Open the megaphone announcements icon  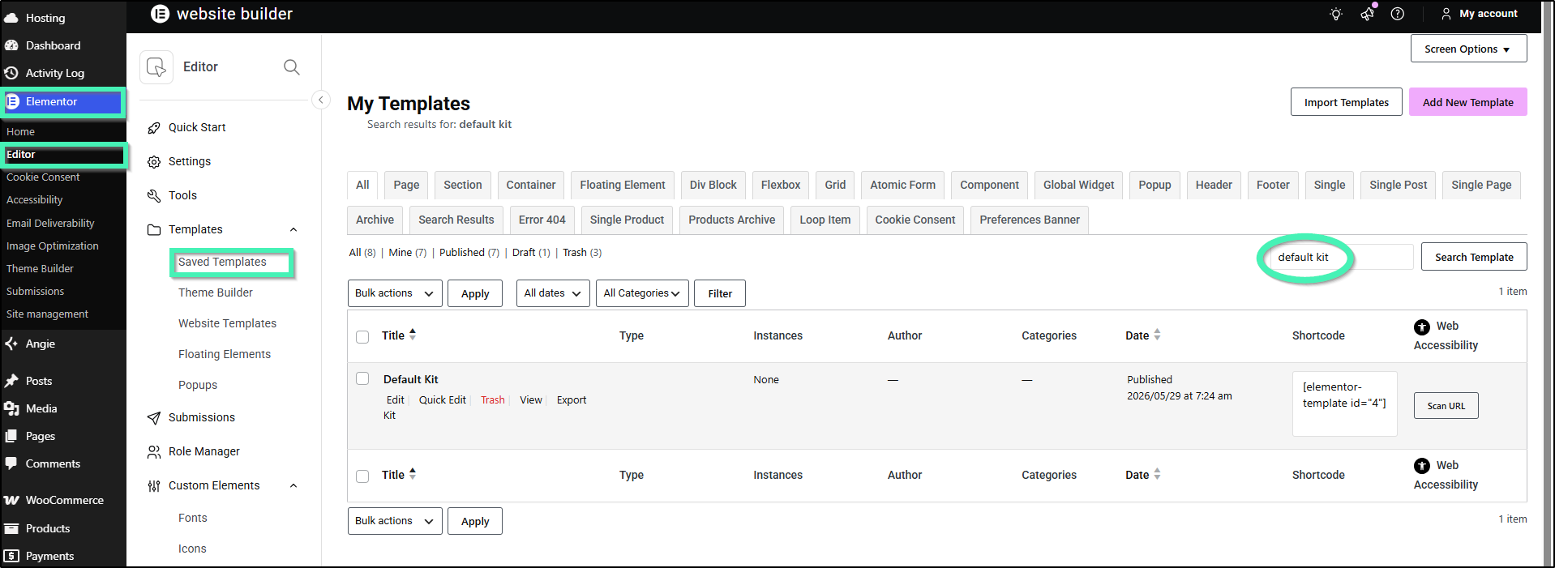click(x=1368, y=14)
